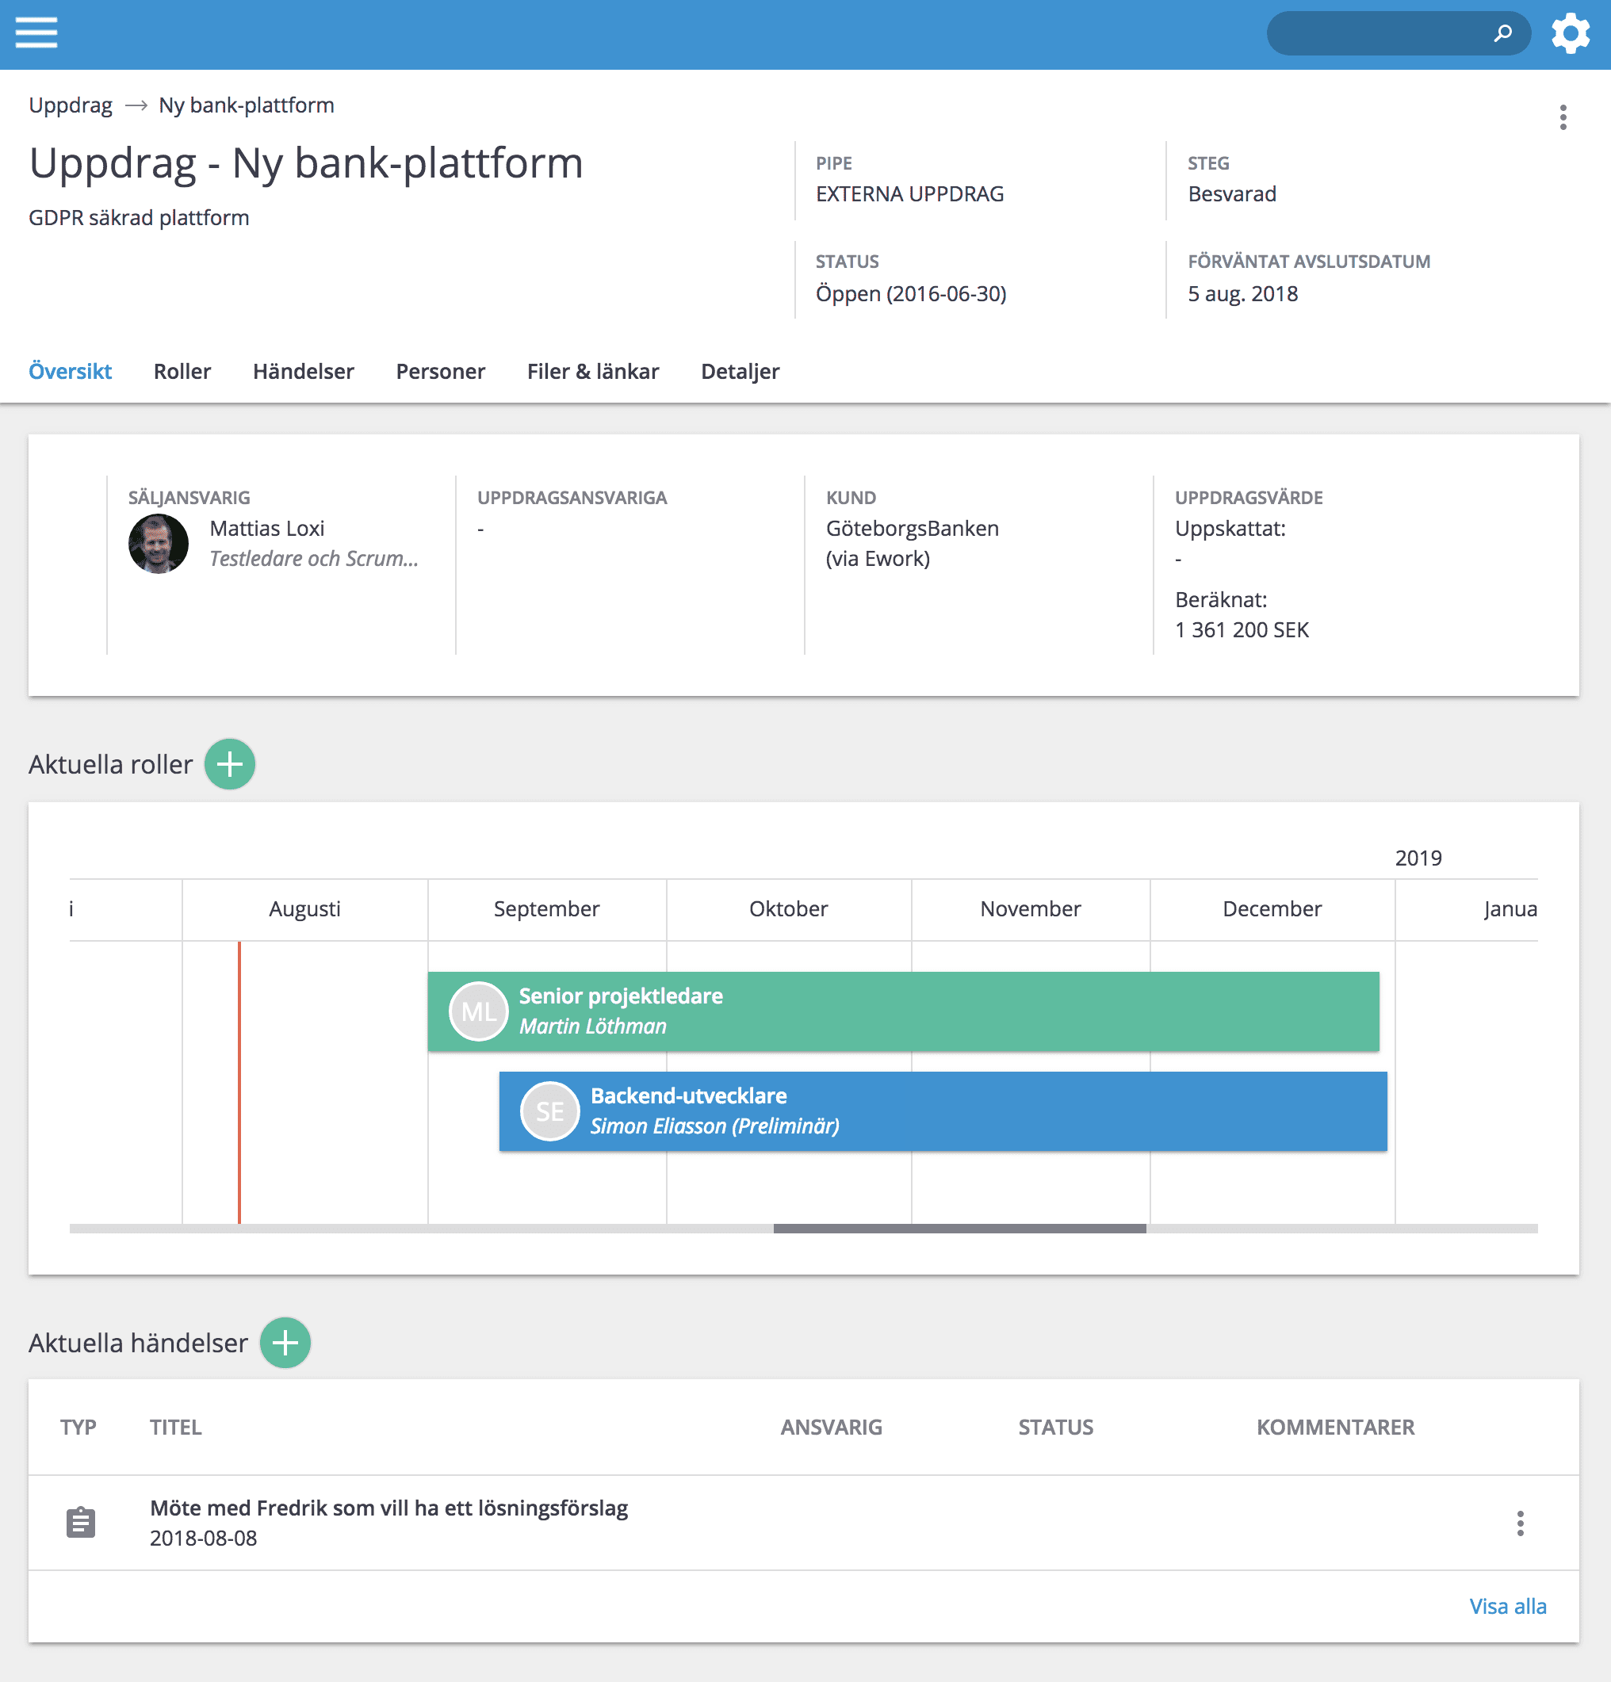Add an event with the green plus
Image resolution: width=1611 pixels, height=1682 pixels.
tap(285, 1342)
